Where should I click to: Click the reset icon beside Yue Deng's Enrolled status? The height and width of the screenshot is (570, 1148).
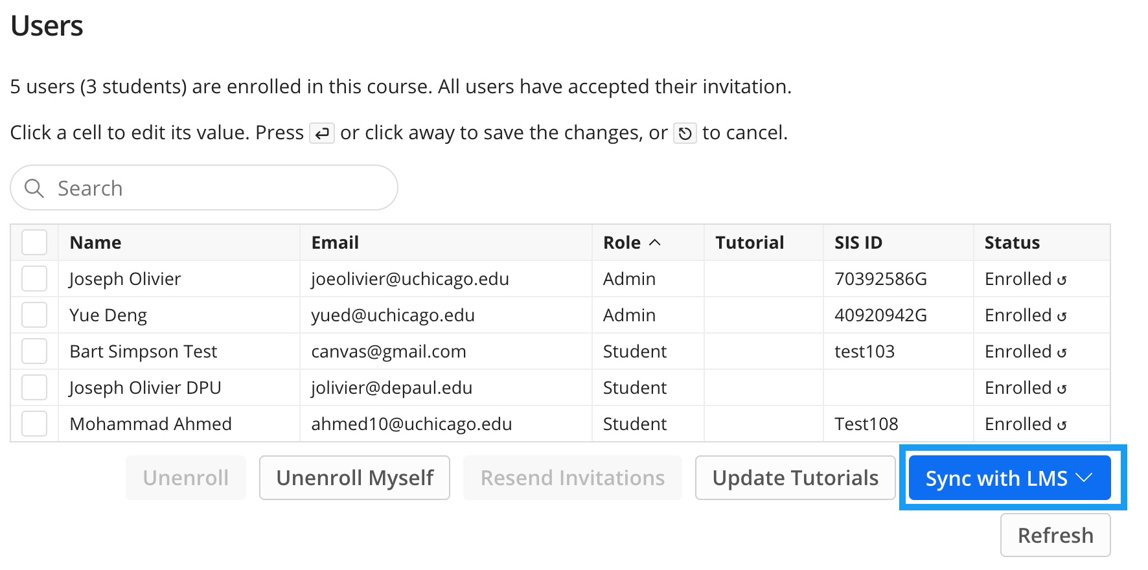coord(1062,316)
